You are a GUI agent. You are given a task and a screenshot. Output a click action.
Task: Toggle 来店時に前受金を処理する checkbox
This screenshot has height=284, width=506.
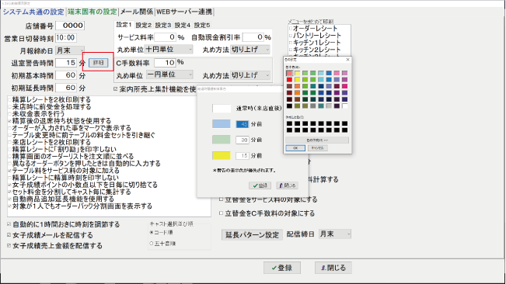coord(10,107)
